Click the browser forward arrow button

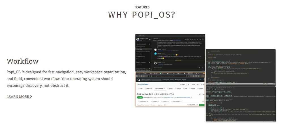(139, 76)
